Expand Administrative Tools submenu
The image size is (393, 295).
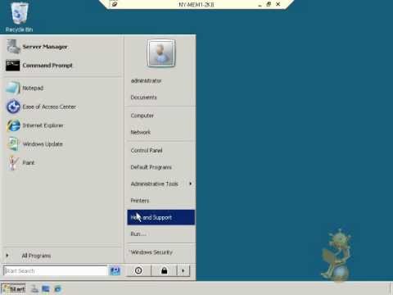pos(161,184)
